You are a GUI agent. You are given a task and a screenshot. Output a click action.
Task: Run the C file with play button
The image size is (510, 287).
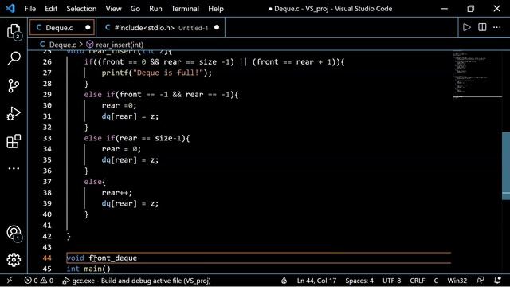tap(467, 27)
